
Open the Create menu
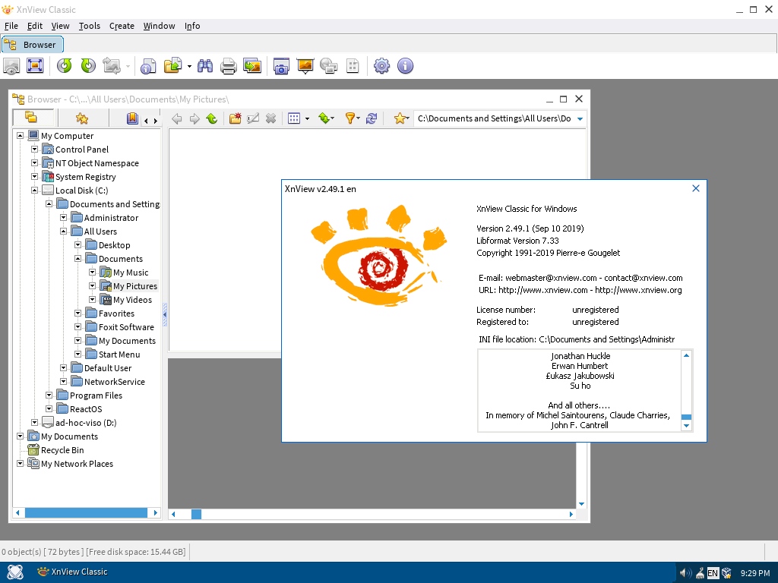click(122, 26)
